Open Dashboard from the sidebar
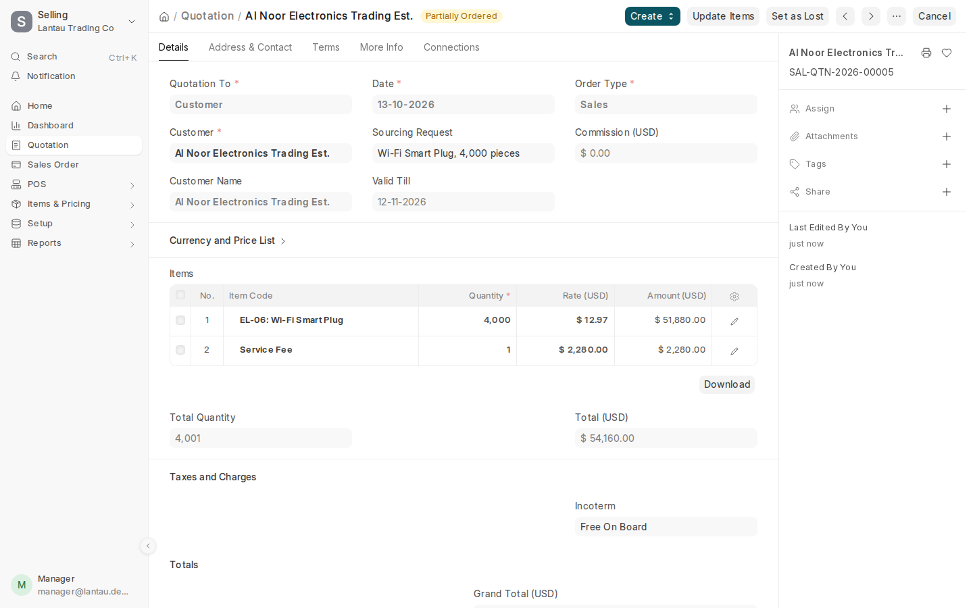973x608 pixels. pyautogui.click(x=74, y=126)
